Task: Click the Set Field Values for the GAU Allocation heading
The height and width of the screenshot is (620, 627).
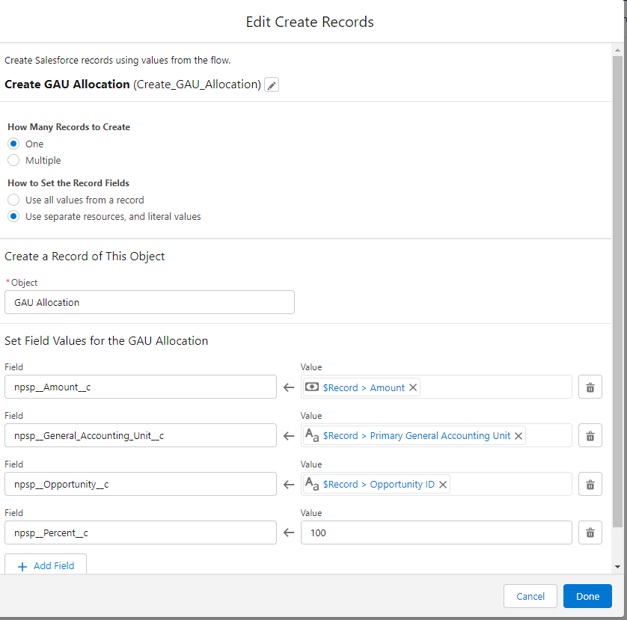Action: pos(106,340)
